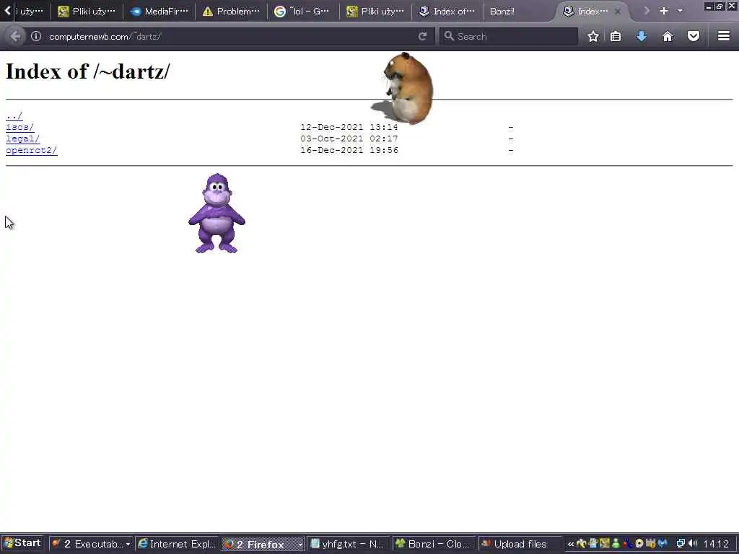This screenshot has width=739, height=554.
Task: Click the green user tray icon
Action: pyautogui.click(x=616, y=544)
